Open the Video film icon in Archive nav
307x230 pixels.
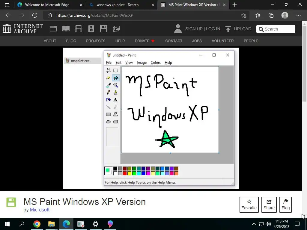coord(79,29)
